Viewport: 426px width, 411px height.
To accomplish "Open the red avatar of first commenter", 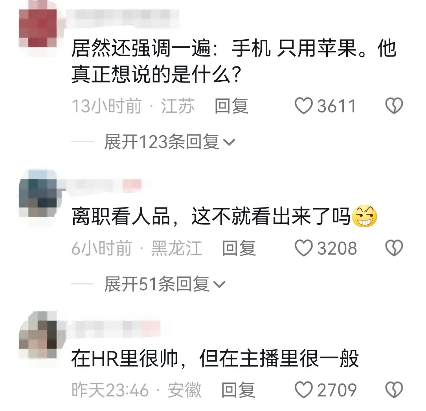I will click(x=38, y=28).
